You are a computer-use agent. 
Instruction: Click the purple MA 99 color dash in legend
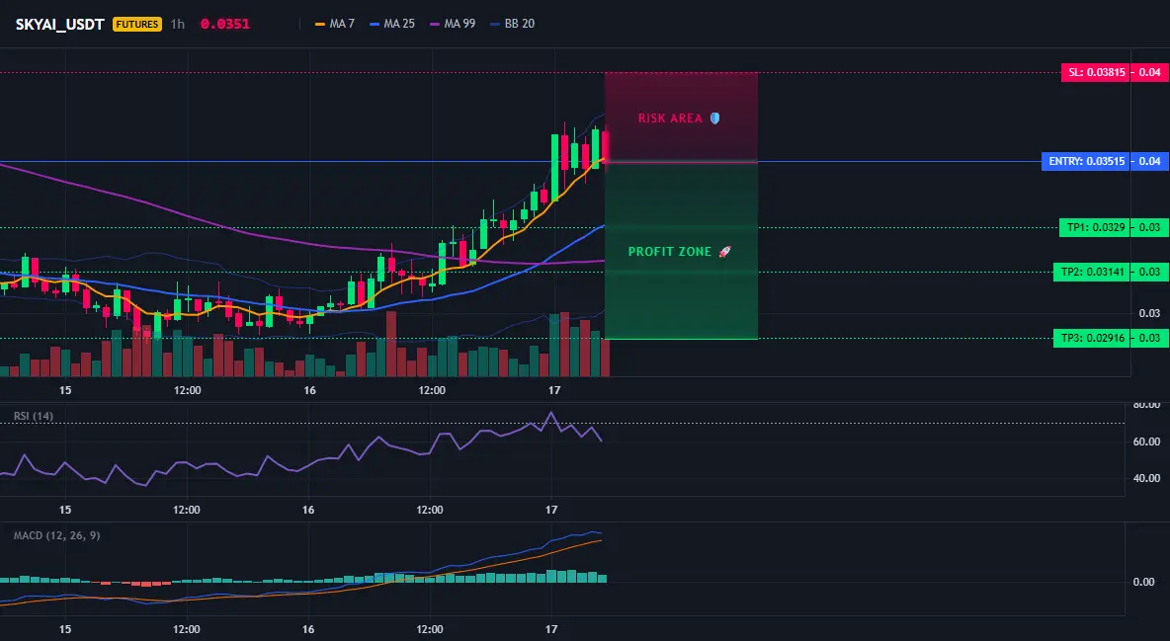(x=435, y=24)
